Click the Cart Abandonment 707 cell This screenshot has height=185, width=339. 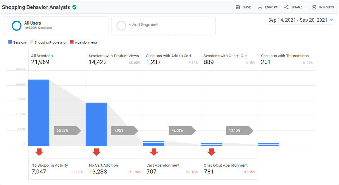pos(172,169)
